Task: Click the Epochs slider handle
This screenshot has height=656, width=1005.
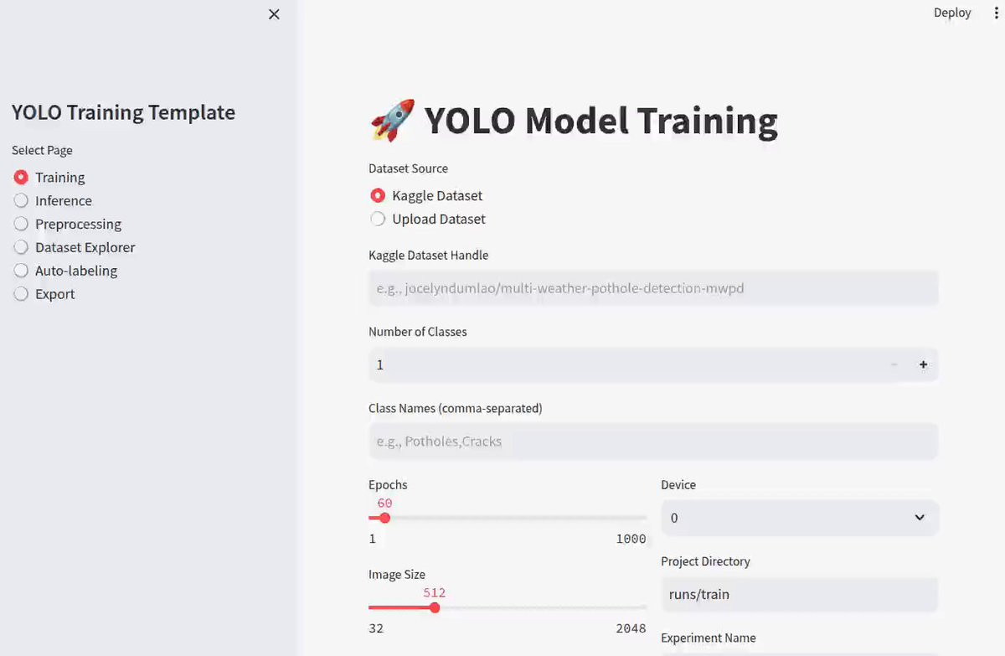Action: pyautogui.click(x=384, y=518)
